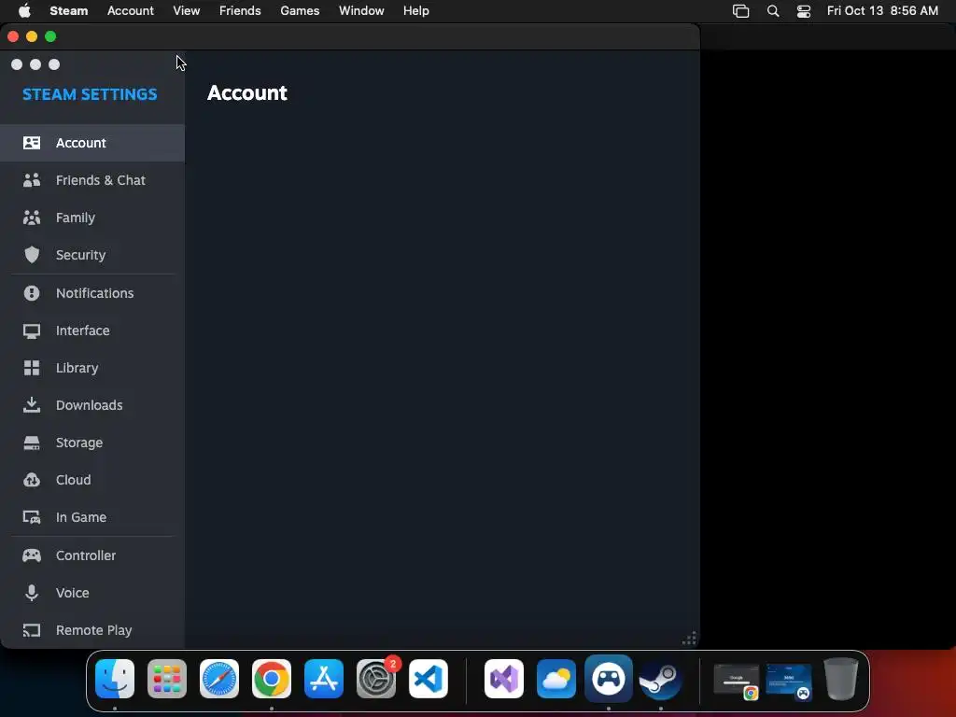
Task: Open the Window menu
Action: tap(361, 11)
